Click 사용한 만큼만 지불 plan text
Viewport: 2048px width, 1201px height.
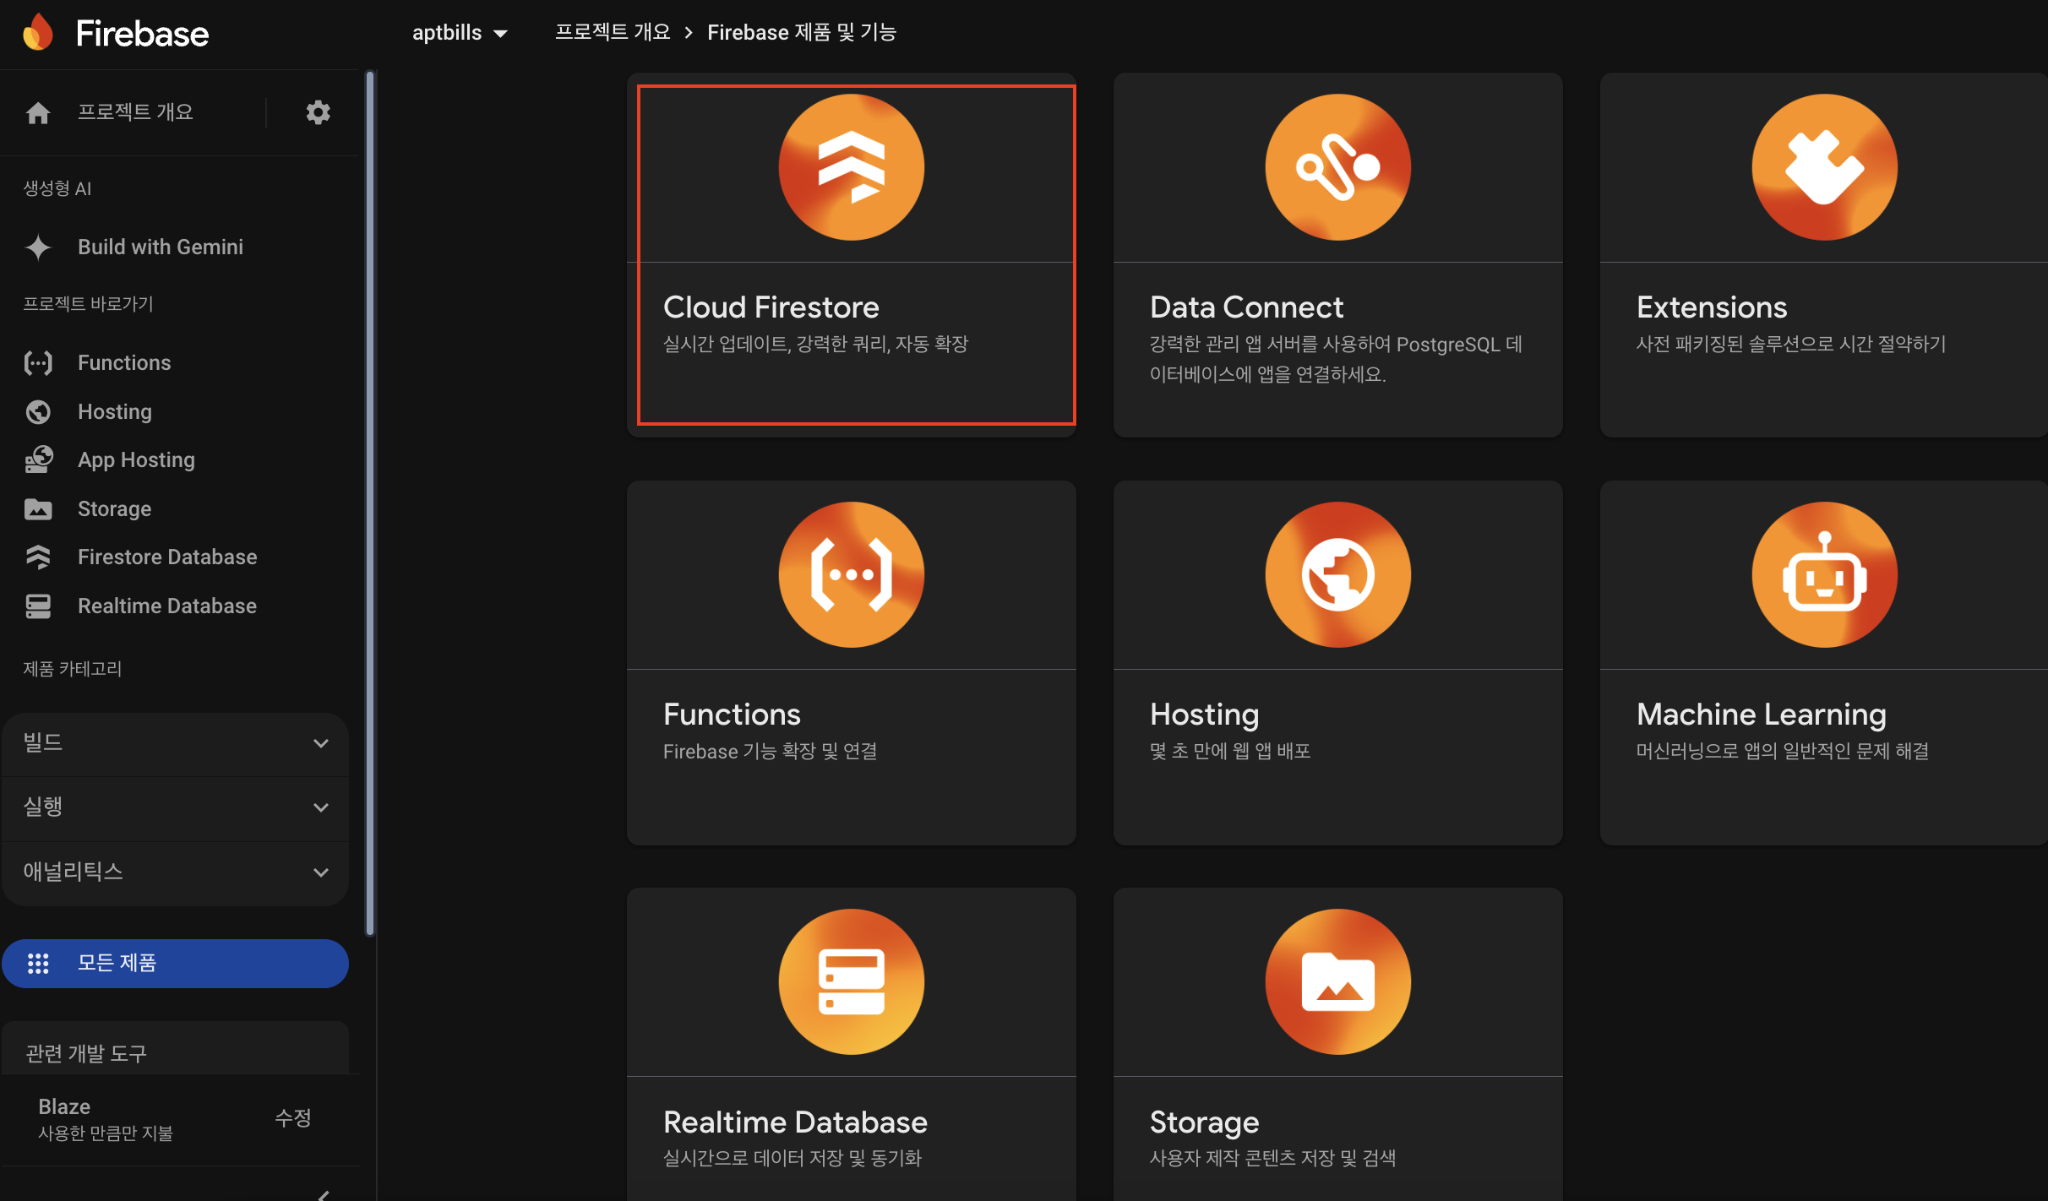(x=106, y=1133)
